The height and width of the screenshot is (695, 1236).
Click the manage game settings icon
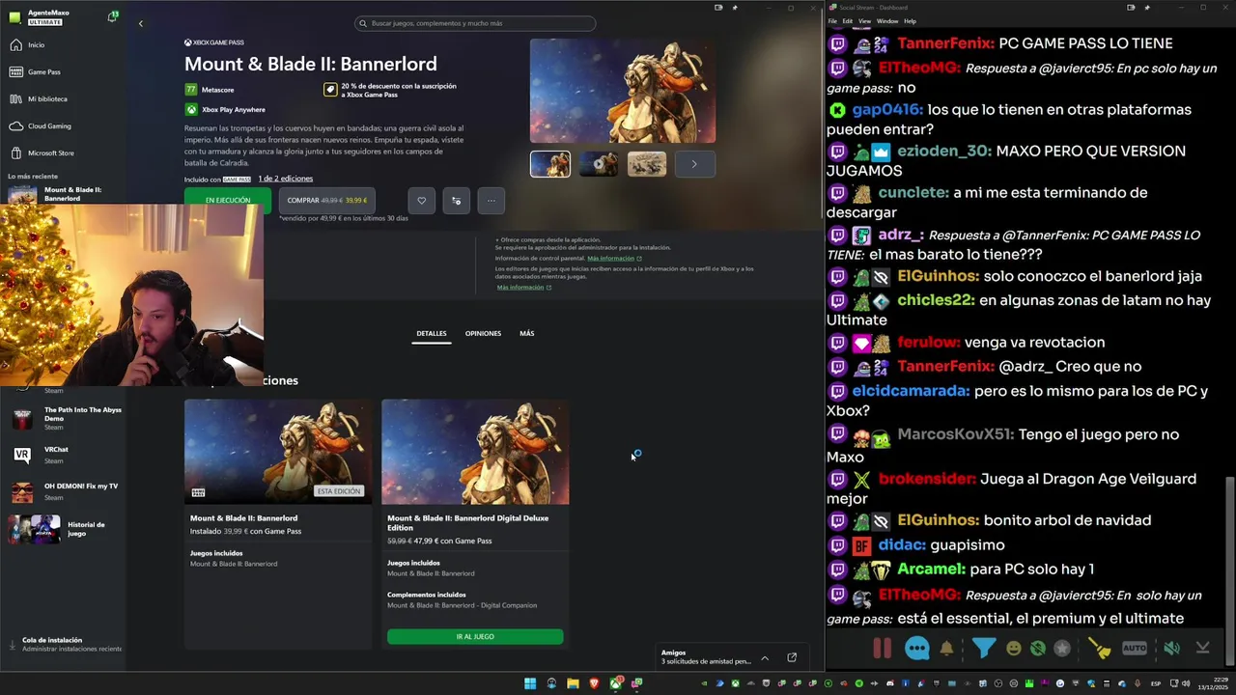click(456, 200)
